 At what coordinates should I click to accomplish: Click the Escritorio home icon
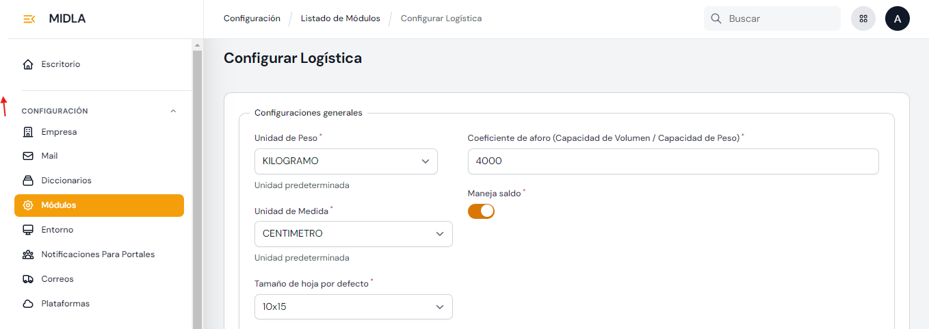click(x=28, y=64)
